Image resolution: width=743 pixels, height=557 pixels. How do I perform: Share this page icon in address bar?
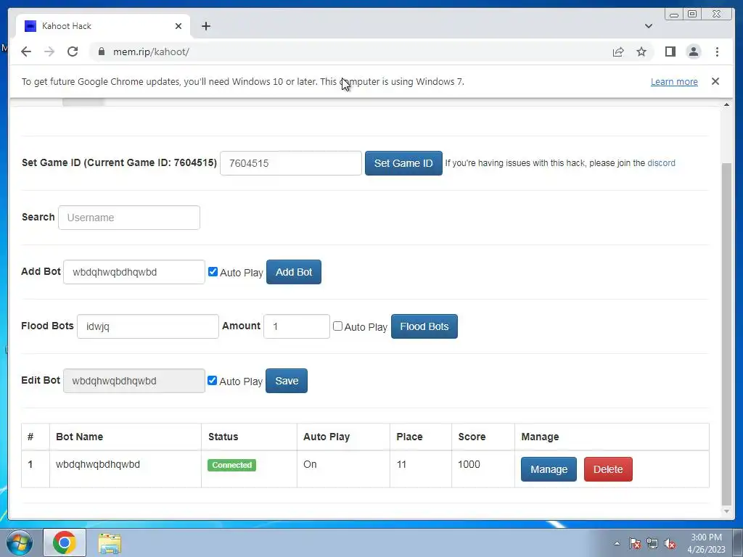(x=618, y=51)
